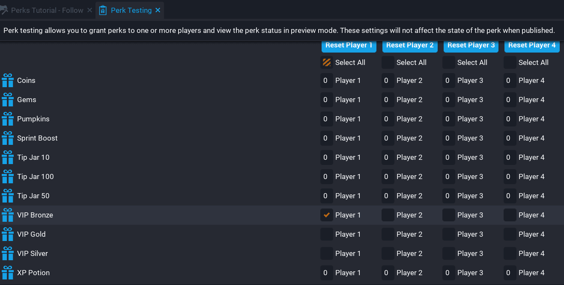The height and width of the screenshot is (285, 564).
Task: Click the gift icon beside Coins
Action: (x=8, y=80)
